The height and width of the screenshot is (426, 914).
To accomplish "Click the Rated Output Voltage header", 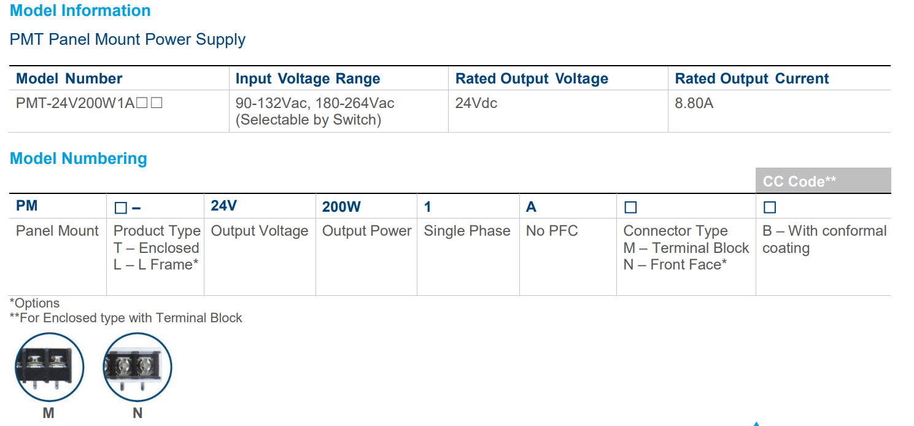I will click(x=532, y=79).
